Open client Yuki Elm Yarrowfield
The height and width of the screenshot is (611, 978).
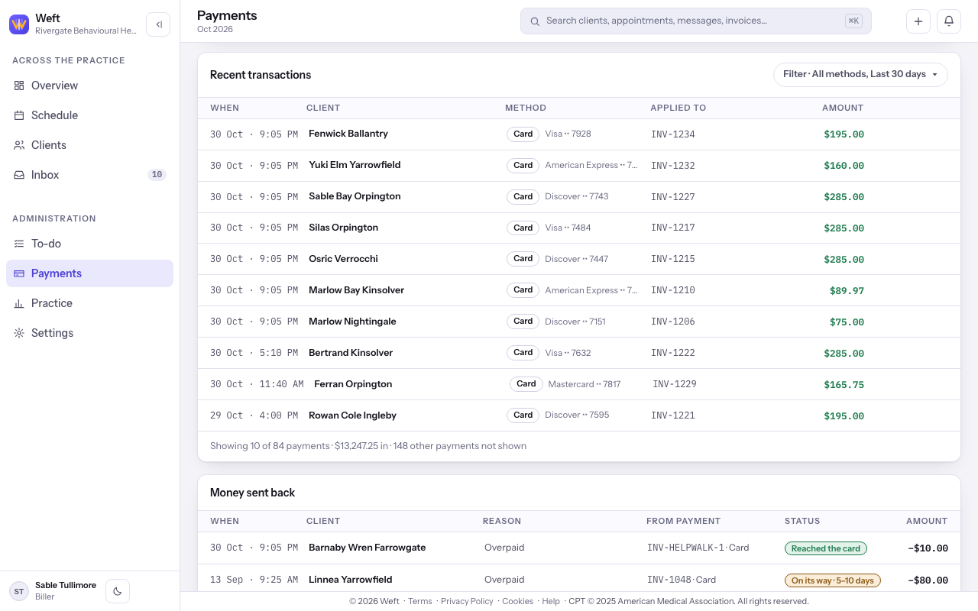point(355,165)
